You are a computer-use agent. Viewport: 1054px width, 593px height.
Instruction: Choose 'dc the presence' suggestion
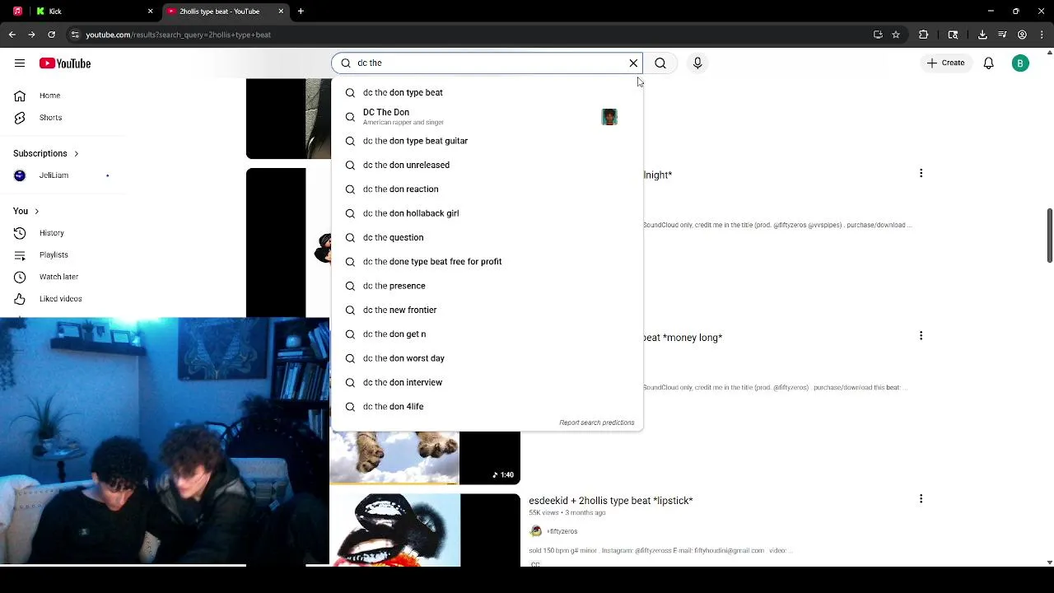pos(487,286)
